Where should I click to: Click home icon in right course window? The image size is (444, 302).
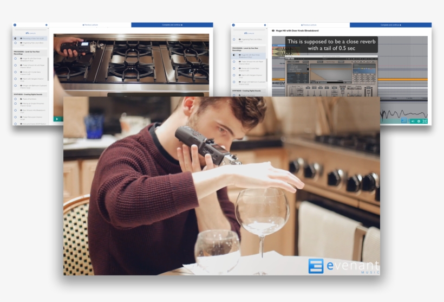tap(233, 25)
